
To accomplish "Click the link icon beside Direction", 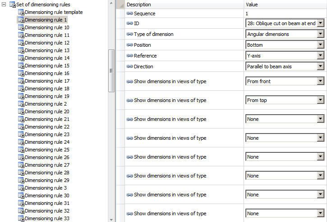I will (130, 67).
